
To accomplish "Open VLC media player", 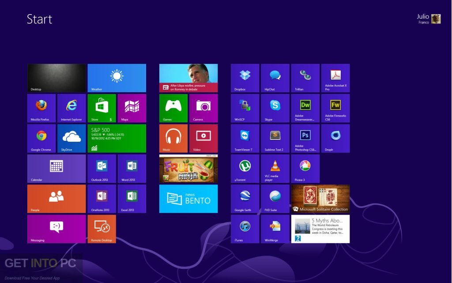I will 275,168.
